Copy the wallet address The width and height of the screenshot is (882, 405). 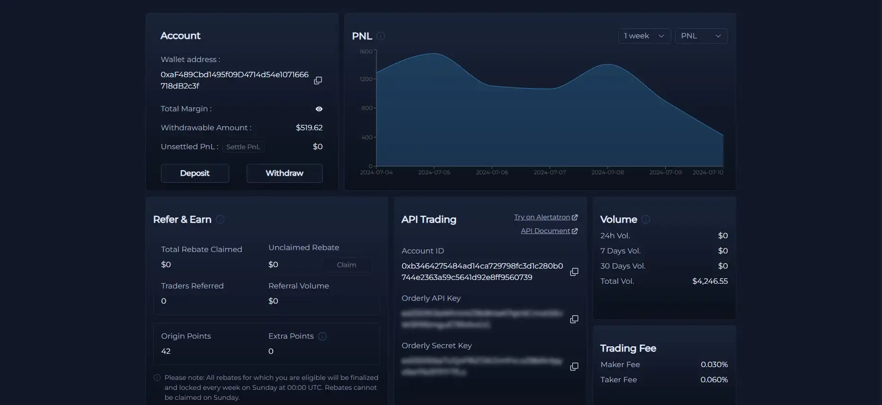tap(318, 81)
